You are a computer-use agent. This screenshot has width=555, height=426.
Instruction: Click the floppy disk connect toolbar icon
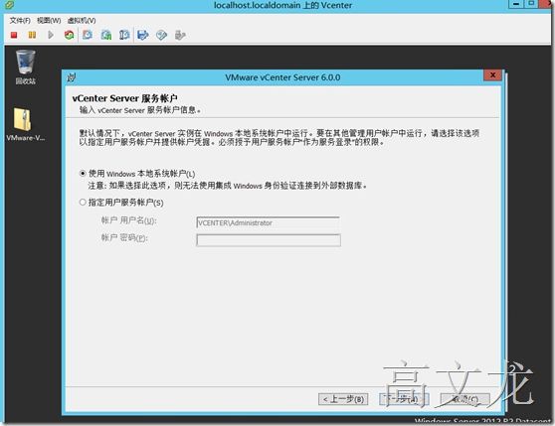tap(142, 35)
